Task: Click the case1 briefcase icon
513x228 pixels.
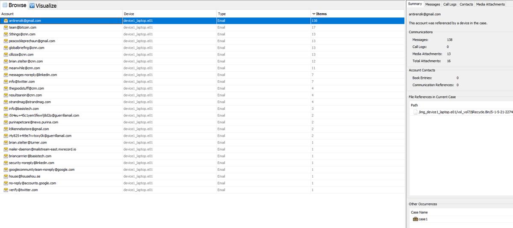Action: [415, 219]
